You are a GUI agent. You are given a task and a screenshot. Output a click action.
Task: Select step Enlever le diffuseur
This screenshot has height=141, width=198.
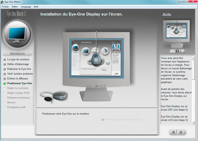(x=17, y=78)
